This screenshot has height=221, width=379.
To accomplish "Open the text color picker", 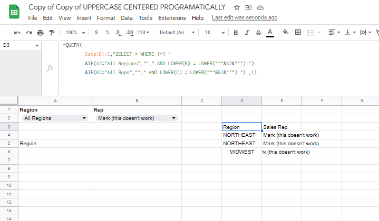I will click(x=270, y=33).
